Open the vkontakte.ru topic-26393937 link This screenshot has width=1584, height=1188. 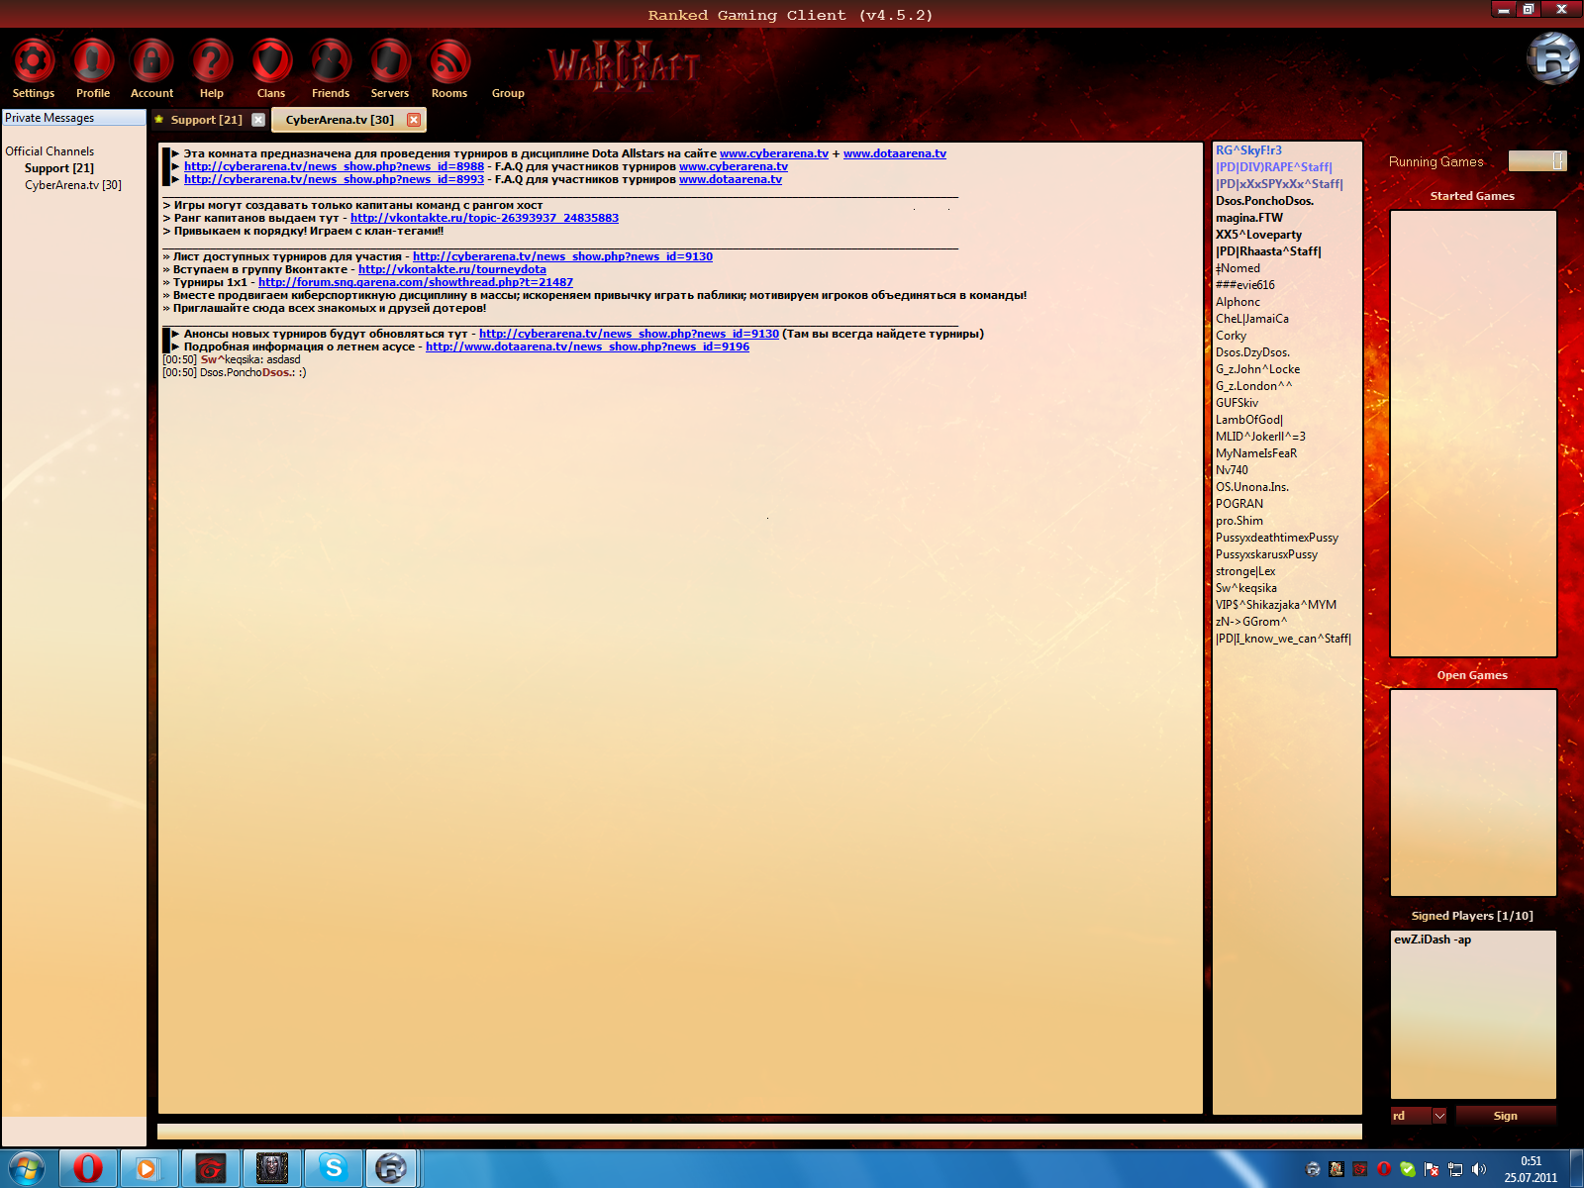(484, 218)
